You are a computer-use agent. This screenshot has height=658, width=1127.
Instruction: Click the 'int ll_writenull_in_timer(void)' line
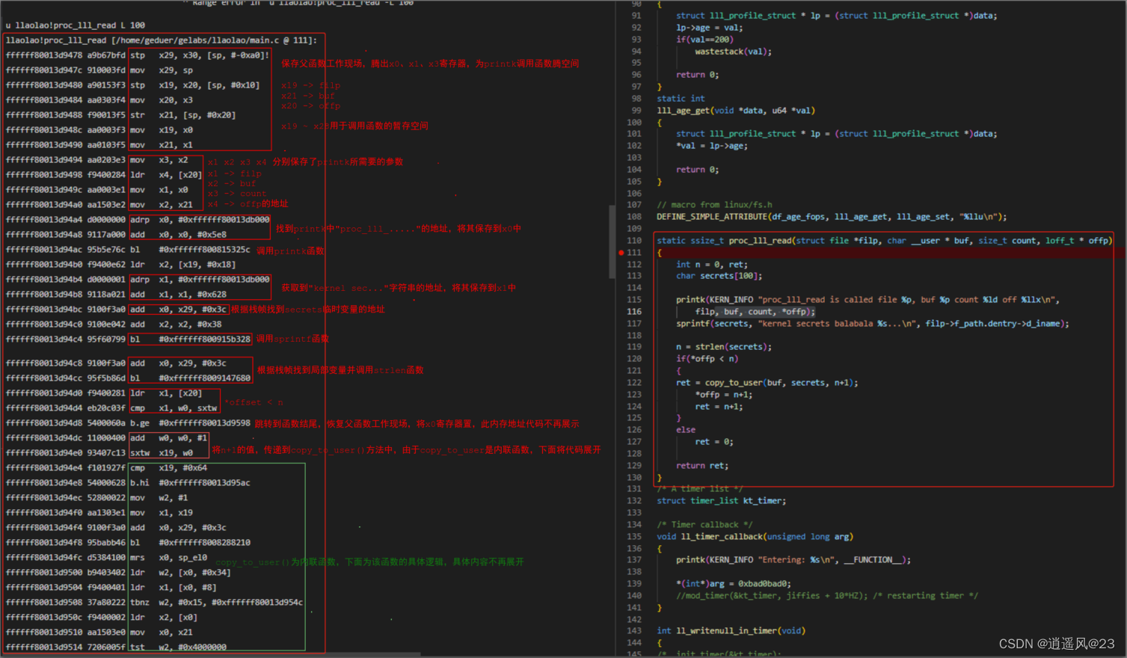[x=731, y=631]
